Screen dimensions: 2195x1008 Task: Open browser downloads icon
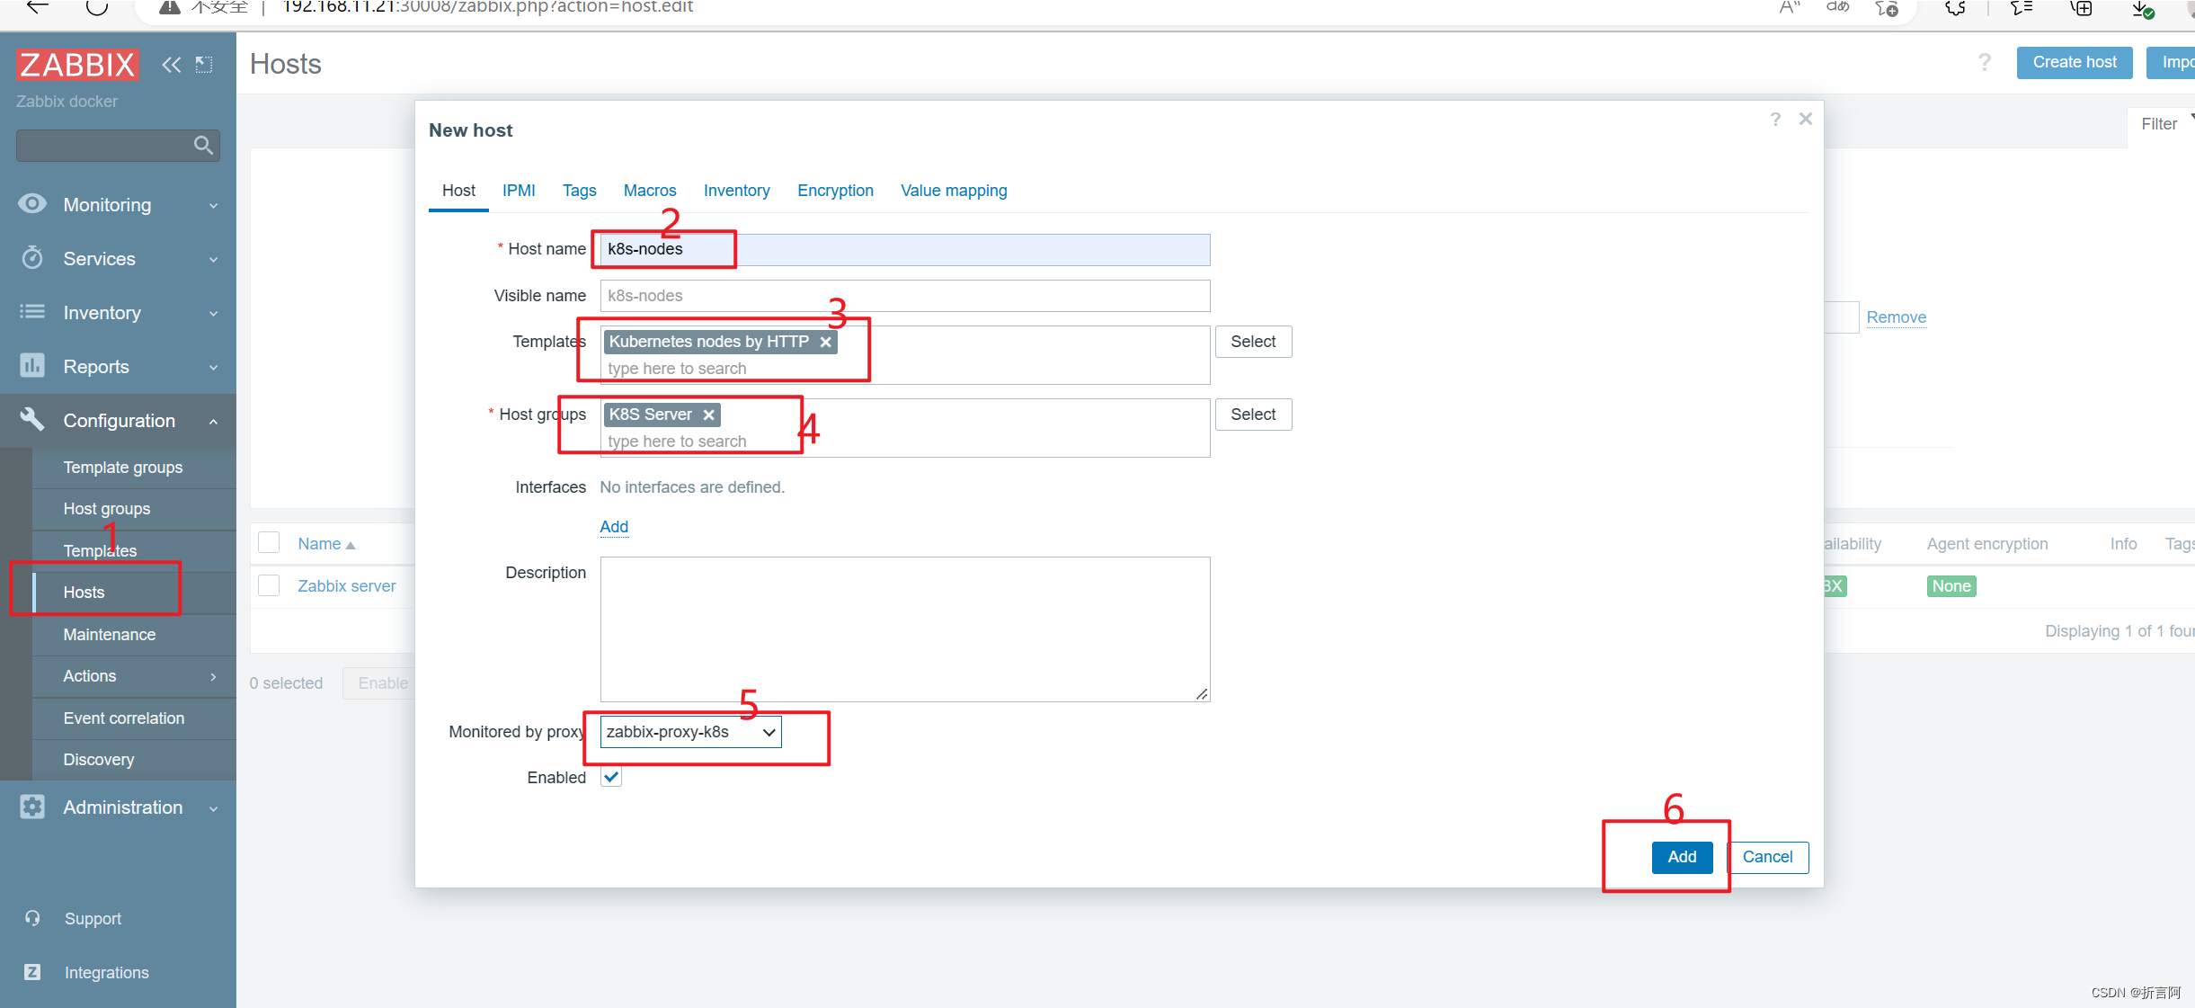coord(2143,9)
